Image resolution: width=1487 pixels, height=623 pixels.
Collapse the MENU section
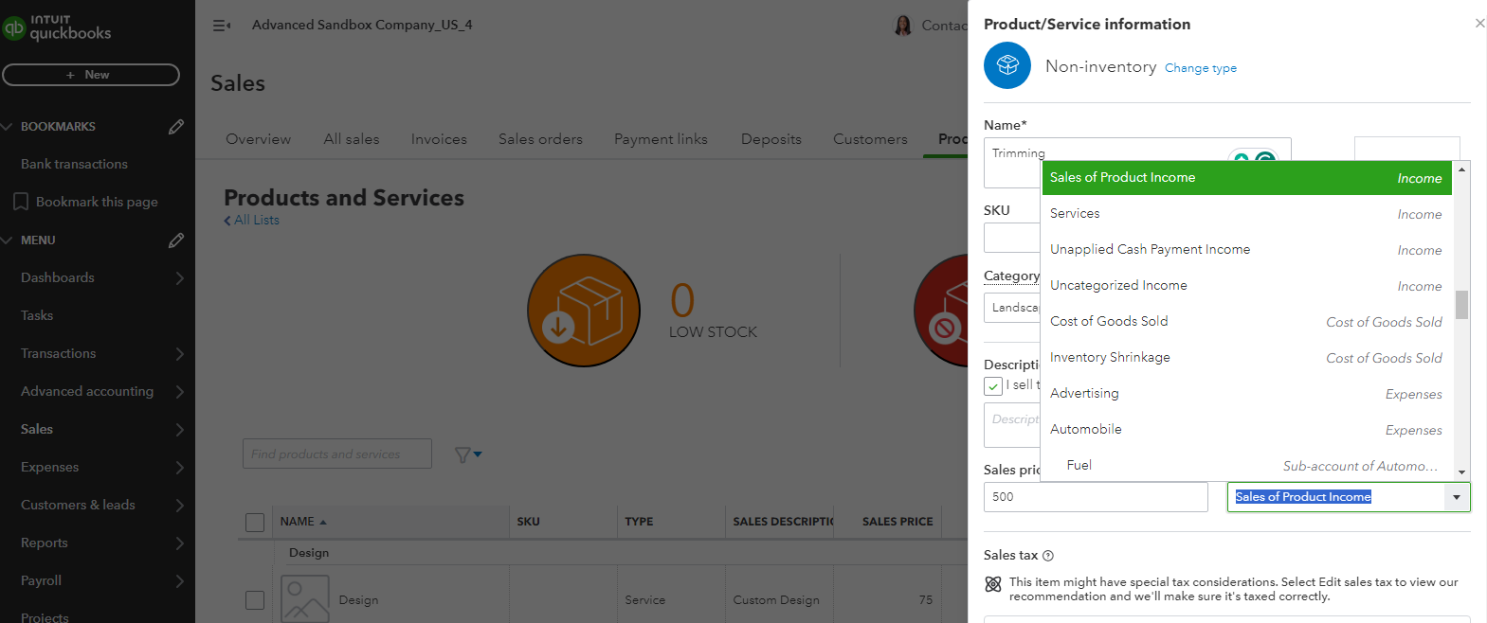point(8,240)
